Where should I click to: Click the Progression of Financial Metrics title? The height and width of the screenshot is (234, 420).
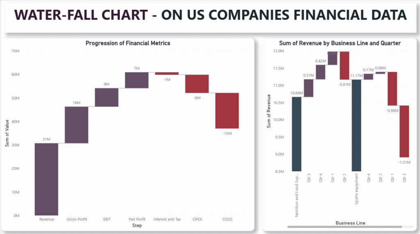[128, 43]
